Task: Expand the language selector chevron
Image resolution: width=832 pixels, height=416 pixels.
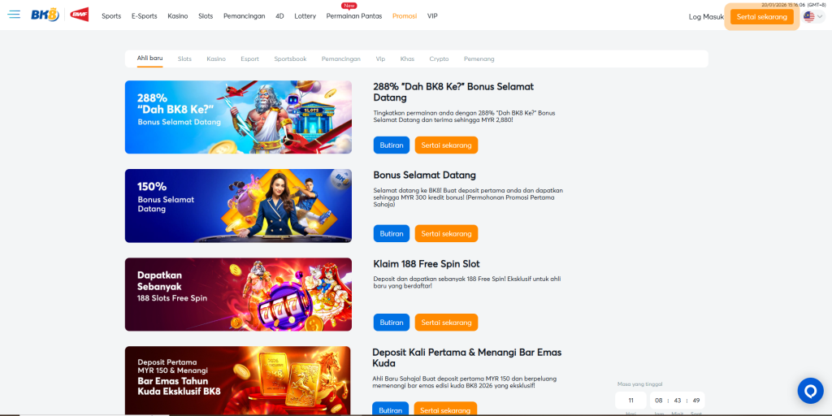Action: tap(820, 16)
